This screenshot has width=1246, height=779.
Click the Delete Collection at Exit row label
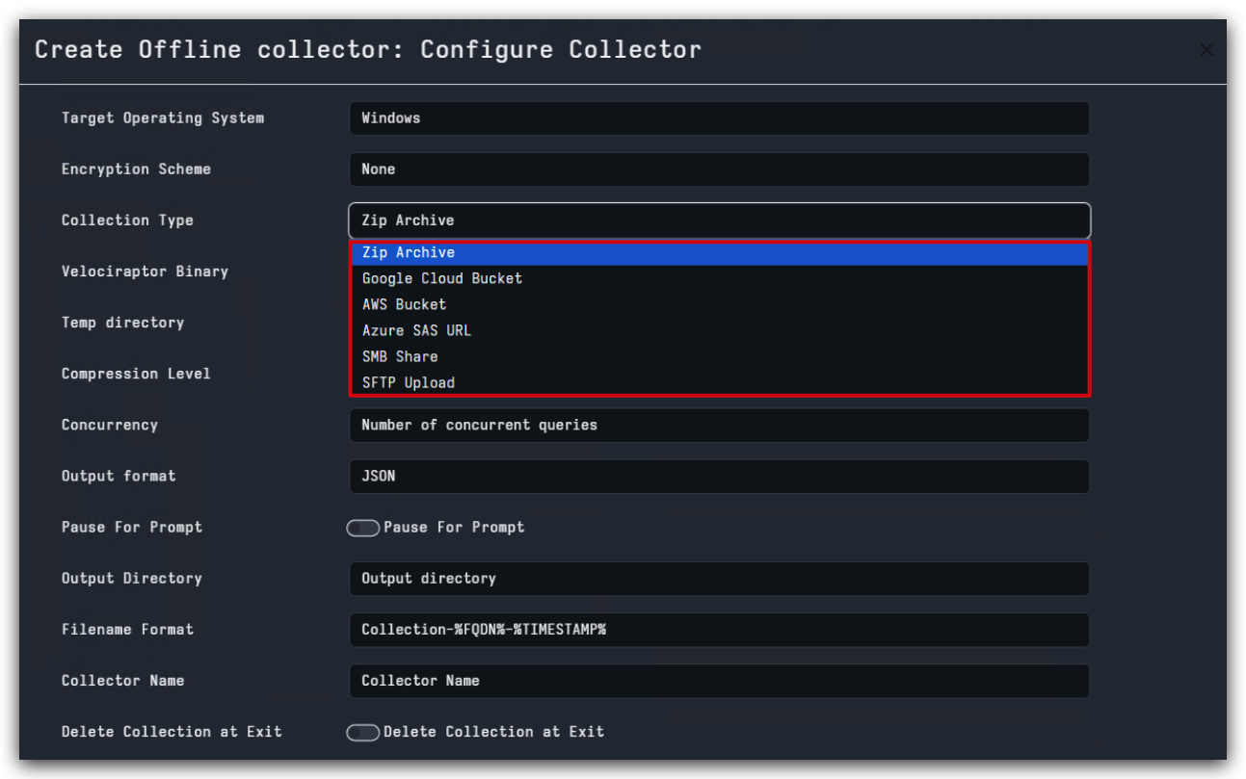pos(172,732)
